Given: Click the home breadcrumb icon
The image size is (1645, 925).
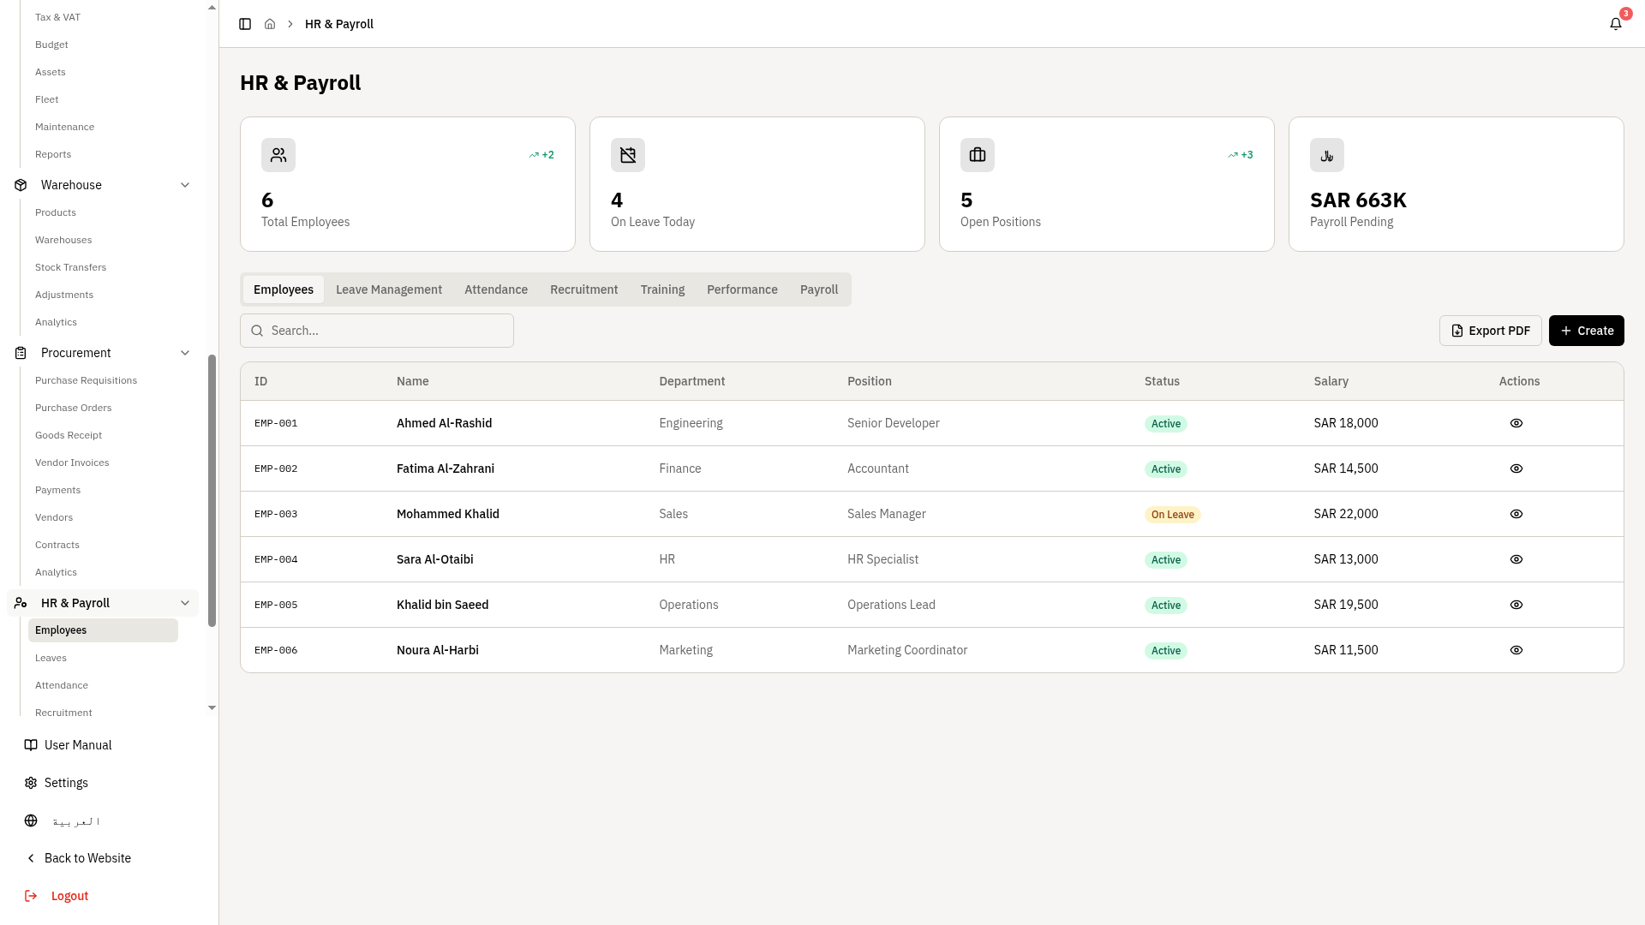Looking at the screenshot, I should coord(270,24).
